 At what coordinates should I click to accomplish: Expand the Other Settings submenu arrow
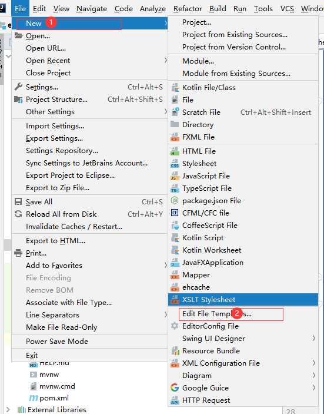(x=165, y=111)
